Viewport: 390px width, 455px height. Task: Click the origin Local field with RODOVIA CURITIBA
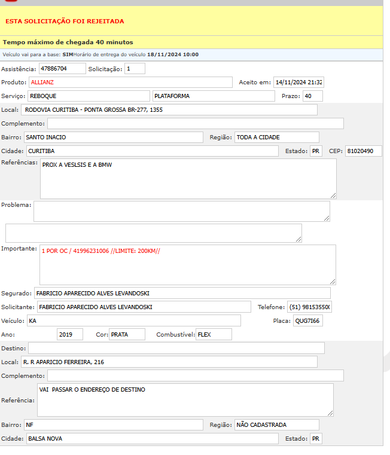(x=169, y=109)
